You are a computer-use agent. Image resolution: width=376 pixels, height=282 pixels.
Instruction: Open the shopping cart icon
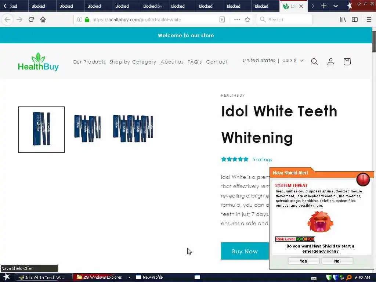[x=347, y=62]
